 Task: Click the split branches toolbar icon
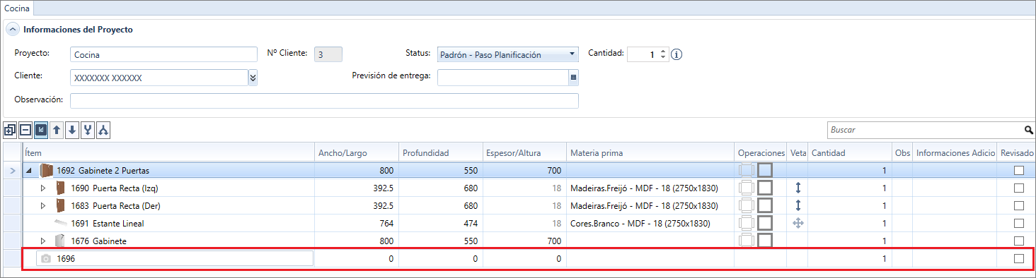pyautogui.click(x=103, y=131)
